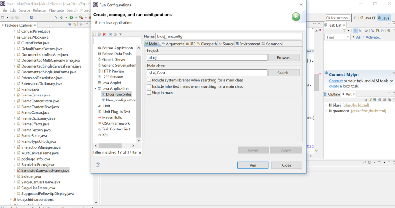This screenshot has height=208, width=395.
Task: Click New Task icon in Task List
Action: 344,31
